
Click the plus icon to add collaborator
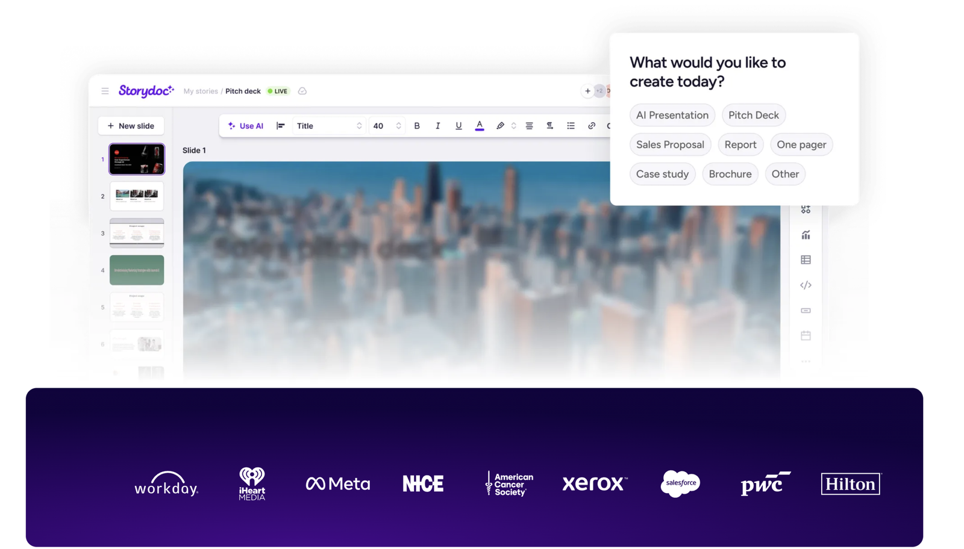pos(587,91)
